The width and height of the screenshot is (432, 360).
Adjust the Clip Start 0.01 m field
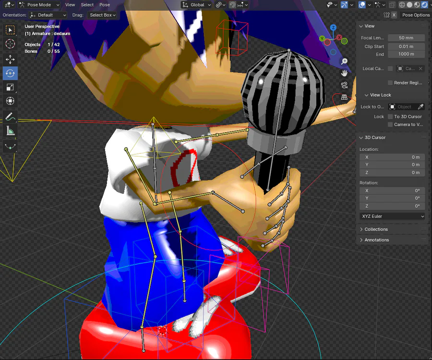pyautogui.click(x=406, y=46)
